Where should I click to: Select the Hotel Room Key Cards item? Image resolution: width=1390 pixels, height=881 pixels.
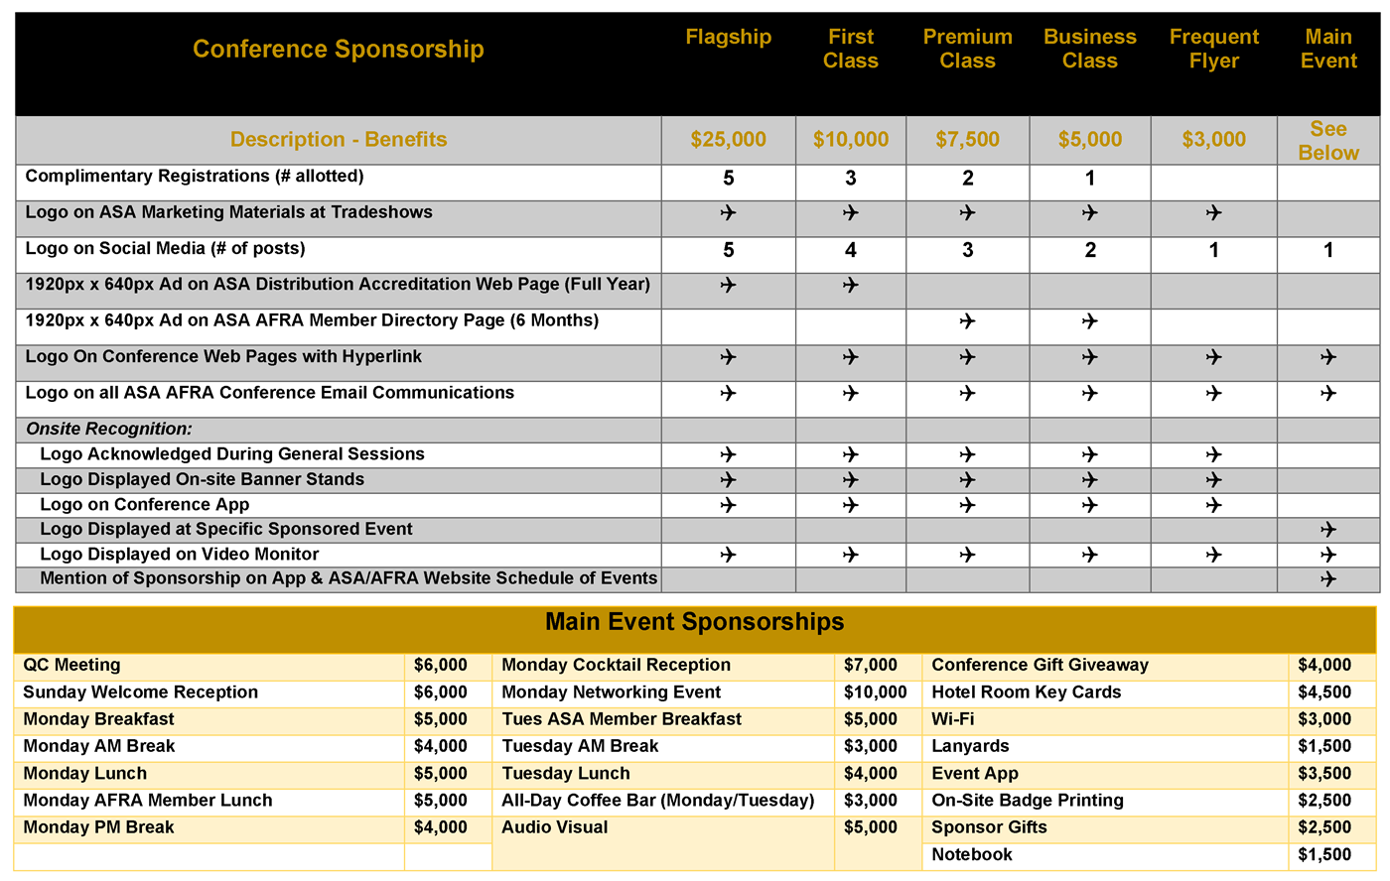pos(1026,692)
